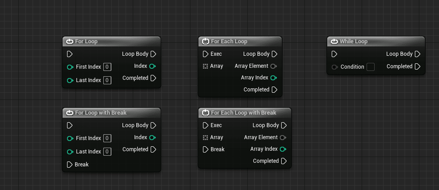The image size is (439, 190).
Task: Click the For Loop node's Loop Body exec pin
Action: click(153, 54)
